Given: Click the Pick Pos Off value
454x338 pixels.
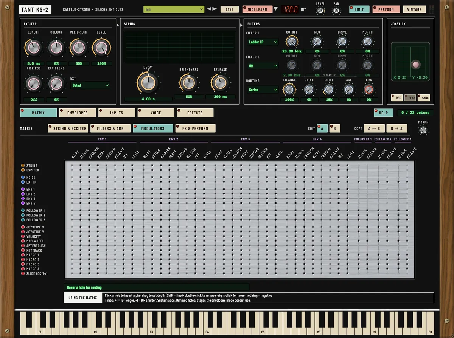Looking at the screenshot, I should (34, 100).
